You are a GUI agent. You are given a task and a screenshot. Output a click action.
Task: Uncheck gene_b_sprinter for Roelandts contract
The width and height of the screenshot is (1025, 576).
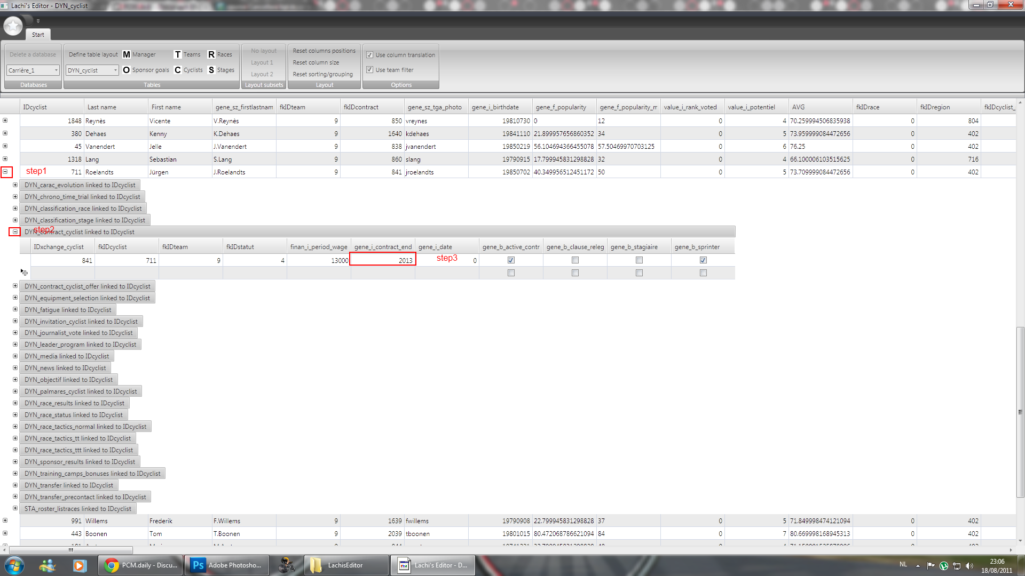click(703, 260)
